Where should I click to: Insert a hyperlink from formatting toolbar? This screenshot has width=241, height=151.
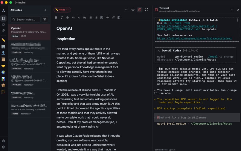coord(113,18)
